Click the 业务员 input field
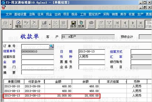The height and width of the screenshot is (102, 152). click(x=92, y=67)
